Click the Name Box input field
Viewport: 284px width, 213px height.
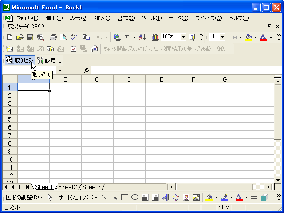[x=29, y=70]
